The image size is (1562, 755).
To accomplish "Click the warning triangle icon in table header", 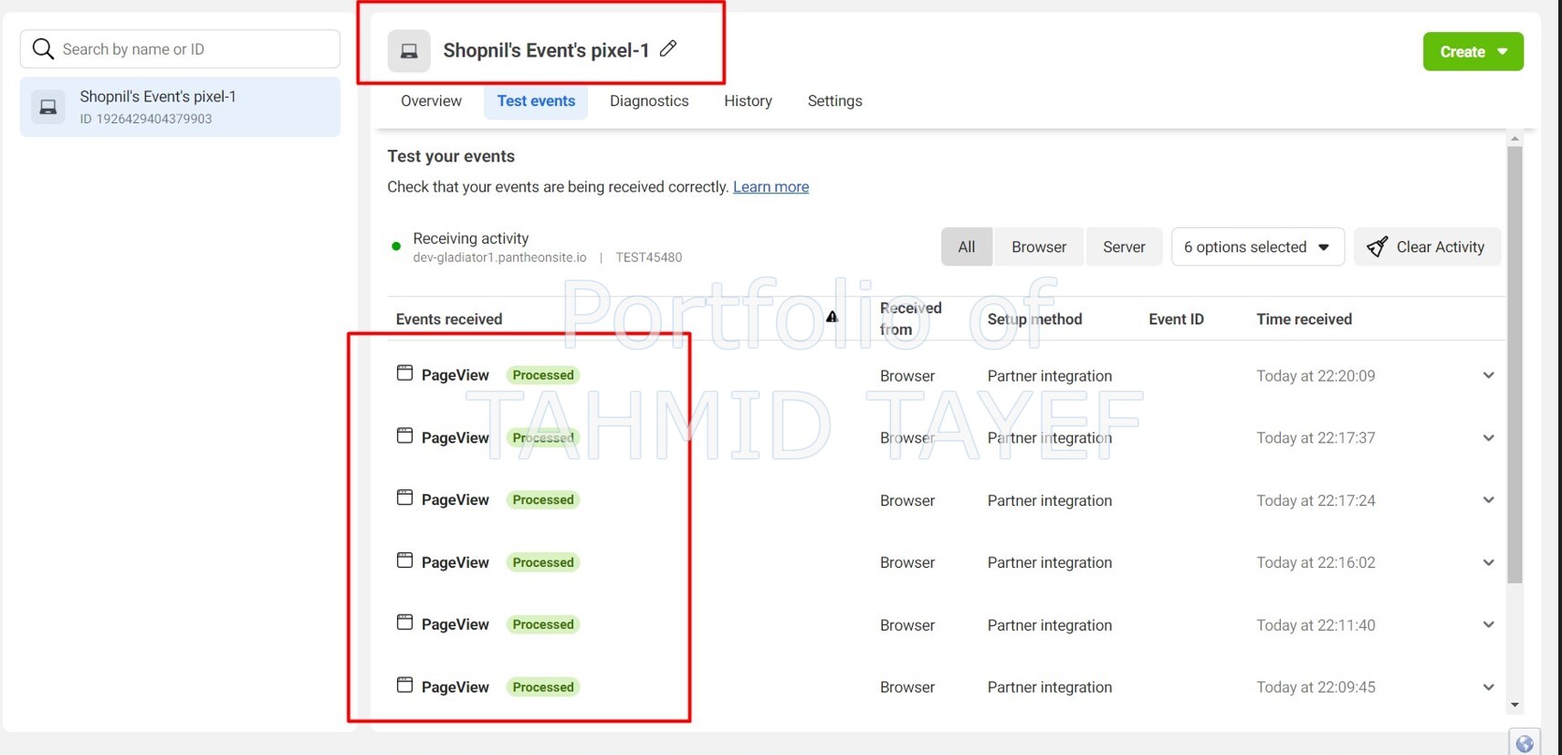I will click(832, 317).
